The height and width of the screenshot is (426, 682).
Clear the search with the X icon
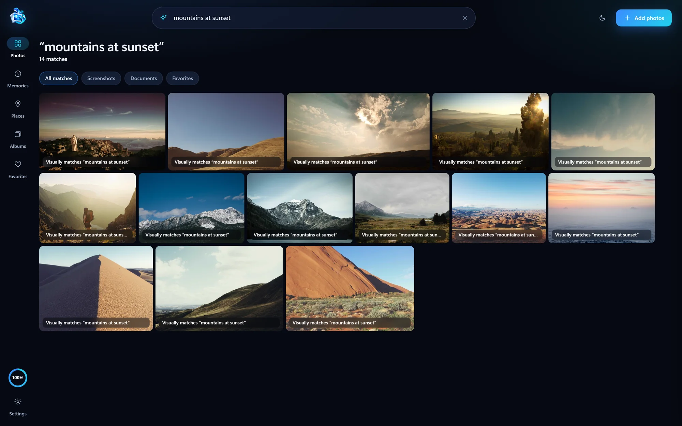point(465,18)
